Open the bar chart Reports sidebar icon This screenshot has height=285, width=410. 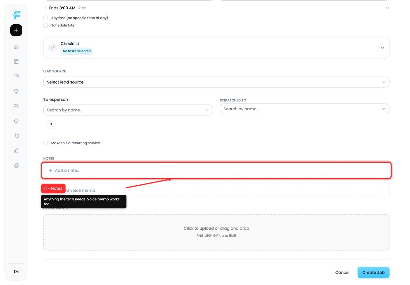coord(16,150)
